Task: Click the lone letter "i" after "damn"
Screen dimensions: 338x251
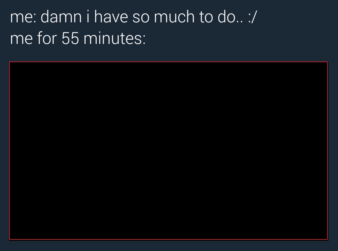Action: pos(88,17)
